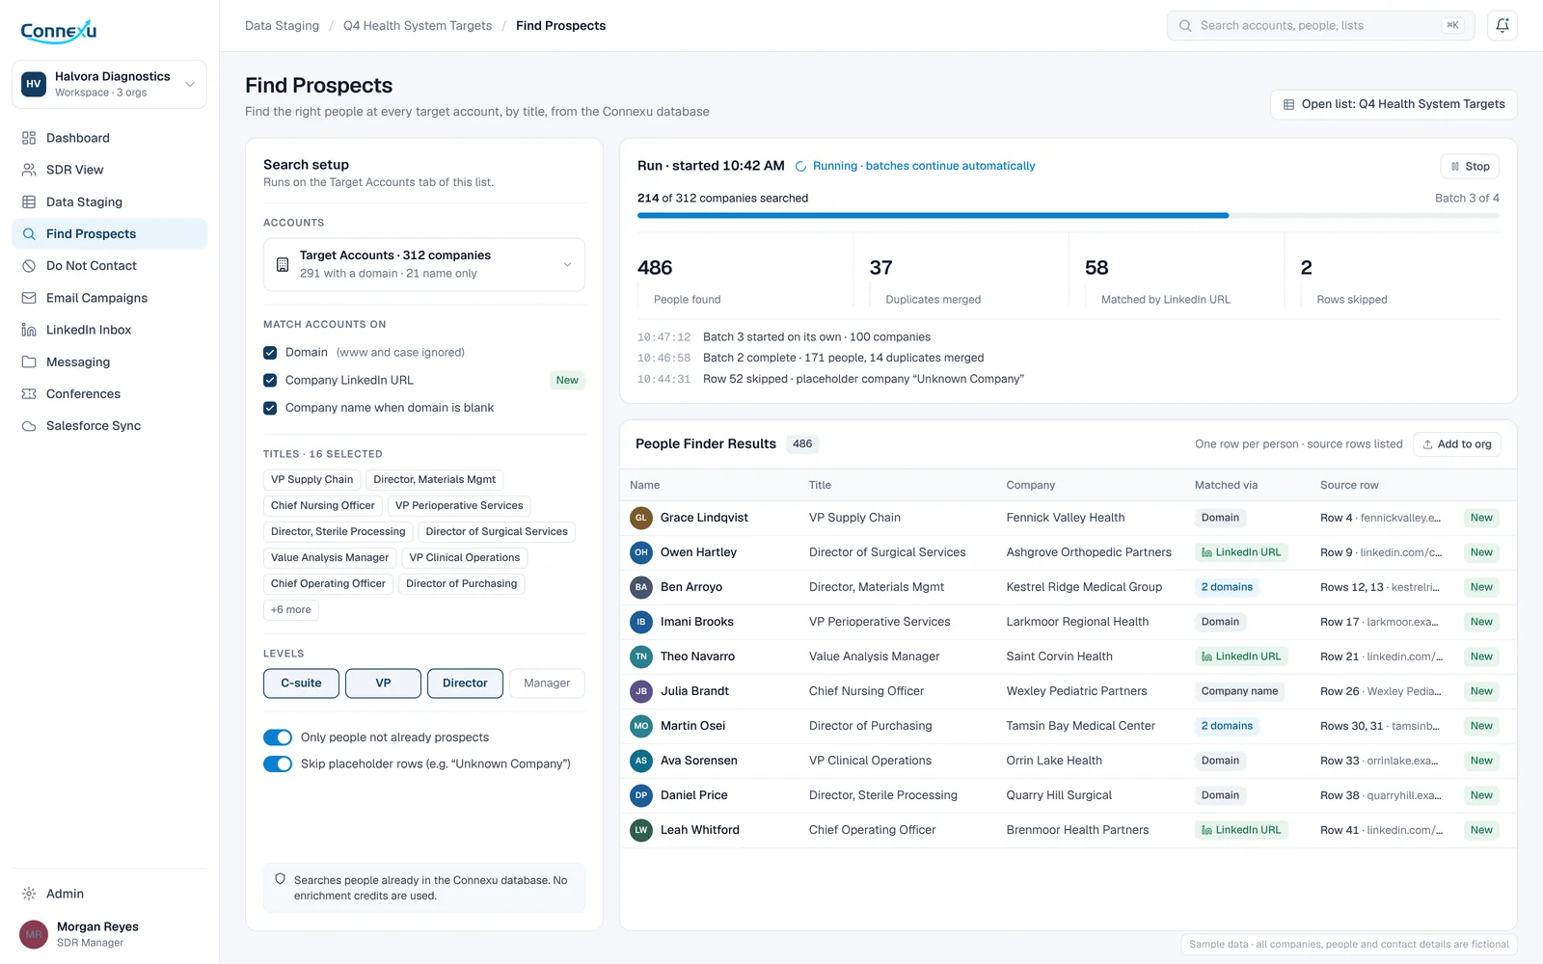Click the running spinner icon
The width and height of the screenshot is (1543, 964).
800,167
